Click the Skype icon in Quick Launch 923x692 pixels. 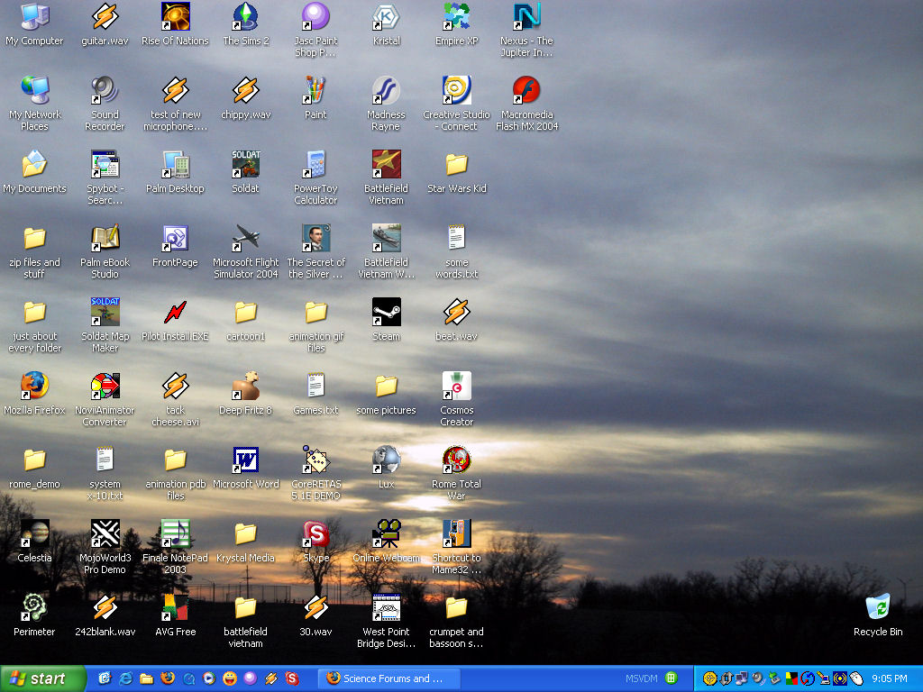[292, 678]
